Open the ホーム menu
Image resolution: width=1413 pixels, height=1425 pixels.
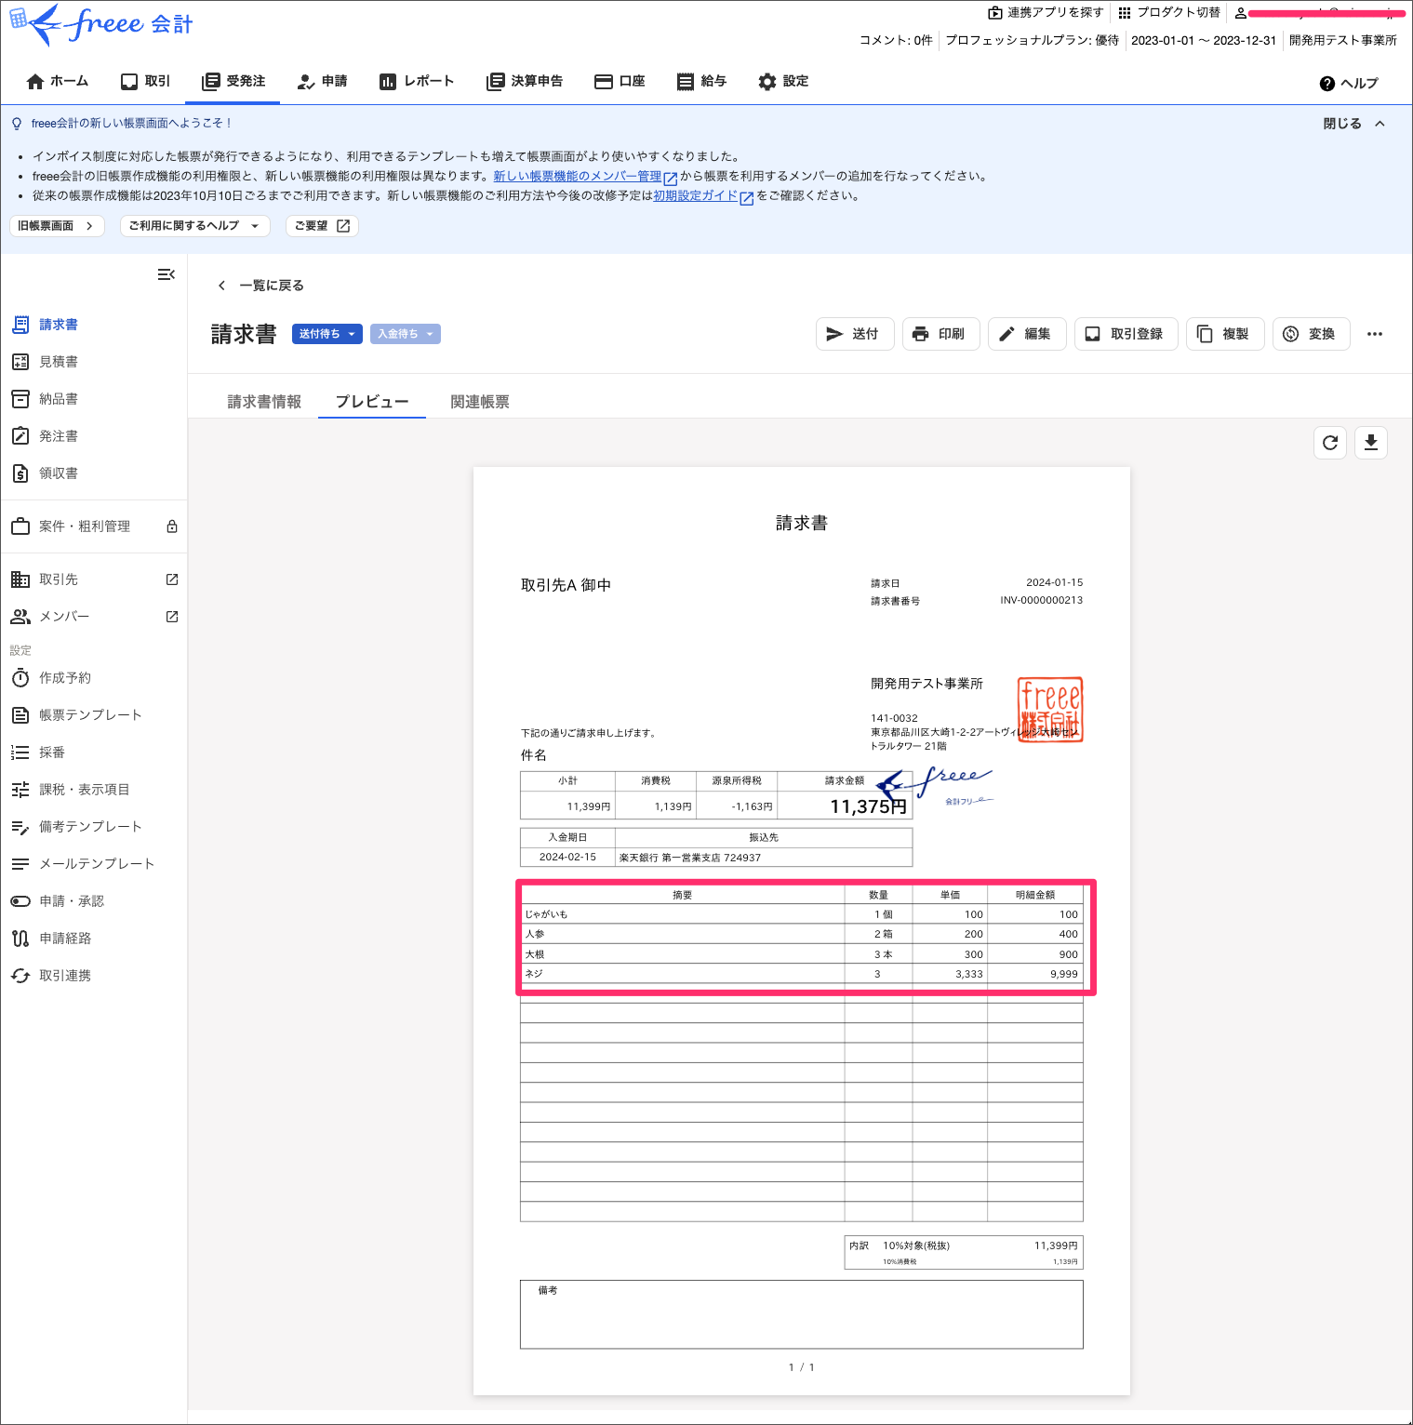point(58,82)
